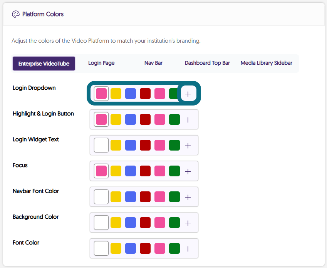The height and width of the screenshot is (268, 327).
Task: Select yellow for Highlight & Login Button
Action: pyautogui.click(x=116, y=119)
